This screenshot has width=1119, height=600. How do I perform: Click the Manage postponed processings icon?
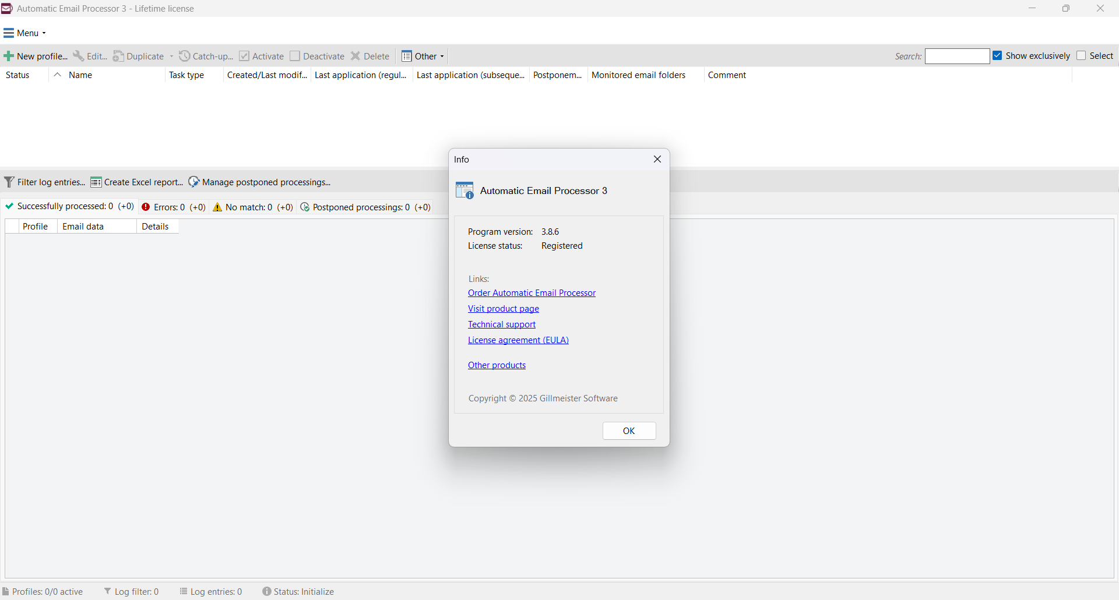point(194,182)
